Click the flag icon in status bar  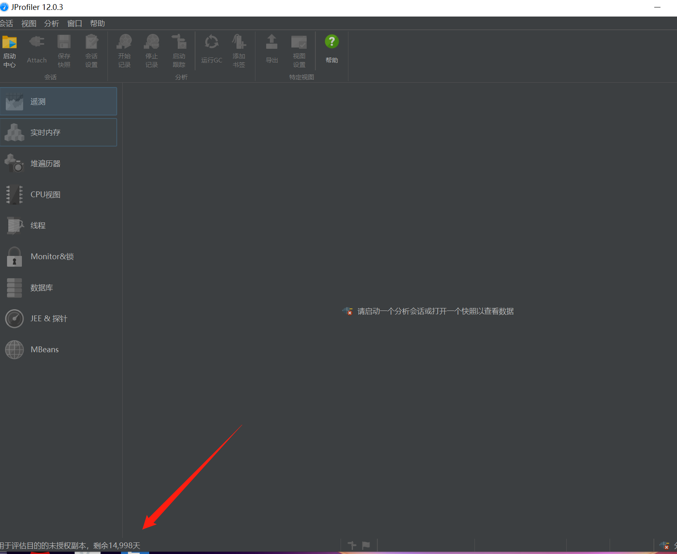tap(366, 545)
